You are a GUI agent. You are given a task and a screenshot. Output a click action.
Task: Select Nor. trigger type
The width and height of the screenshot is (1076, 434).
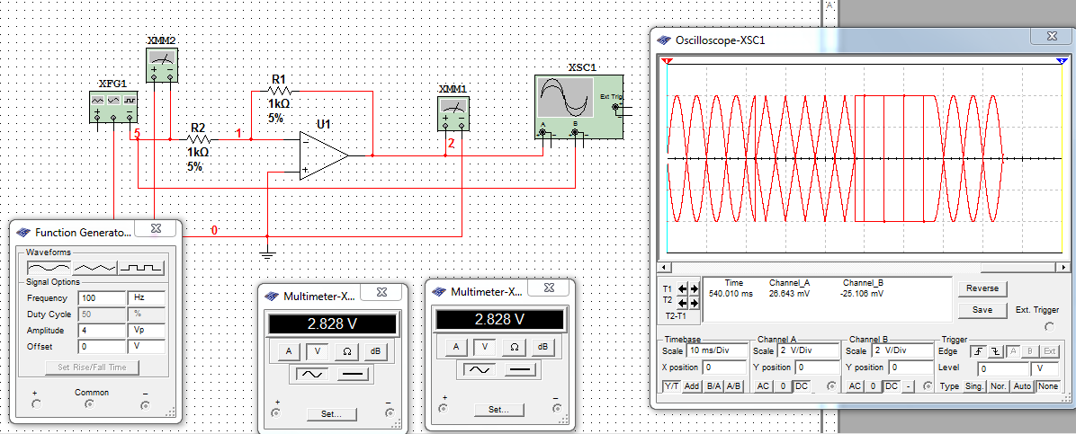pos(999,386)
